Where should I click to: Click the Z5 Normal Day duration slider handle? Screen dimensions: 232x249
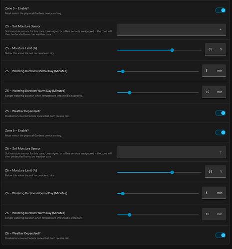123,71
